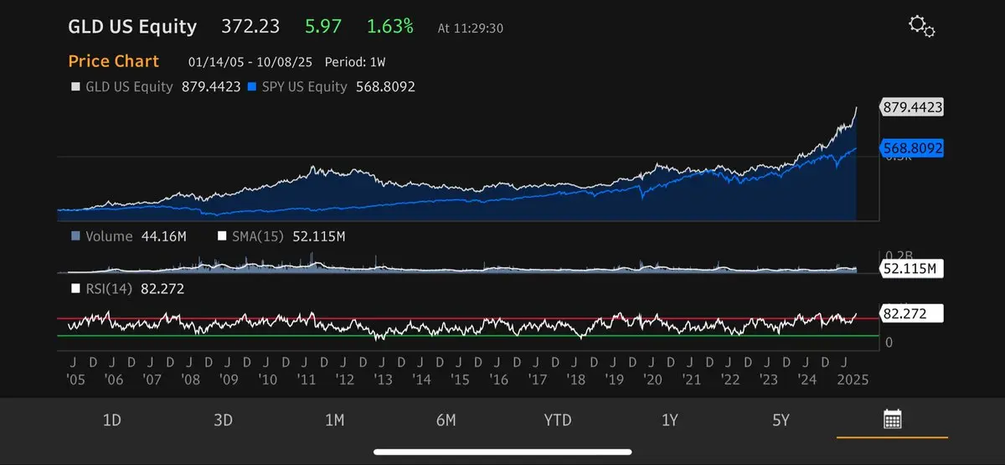Tap the 52.115M volume axis tag
Image resolution: width=1005 pixels, height=465 pixels.
(x=911, y=268)
